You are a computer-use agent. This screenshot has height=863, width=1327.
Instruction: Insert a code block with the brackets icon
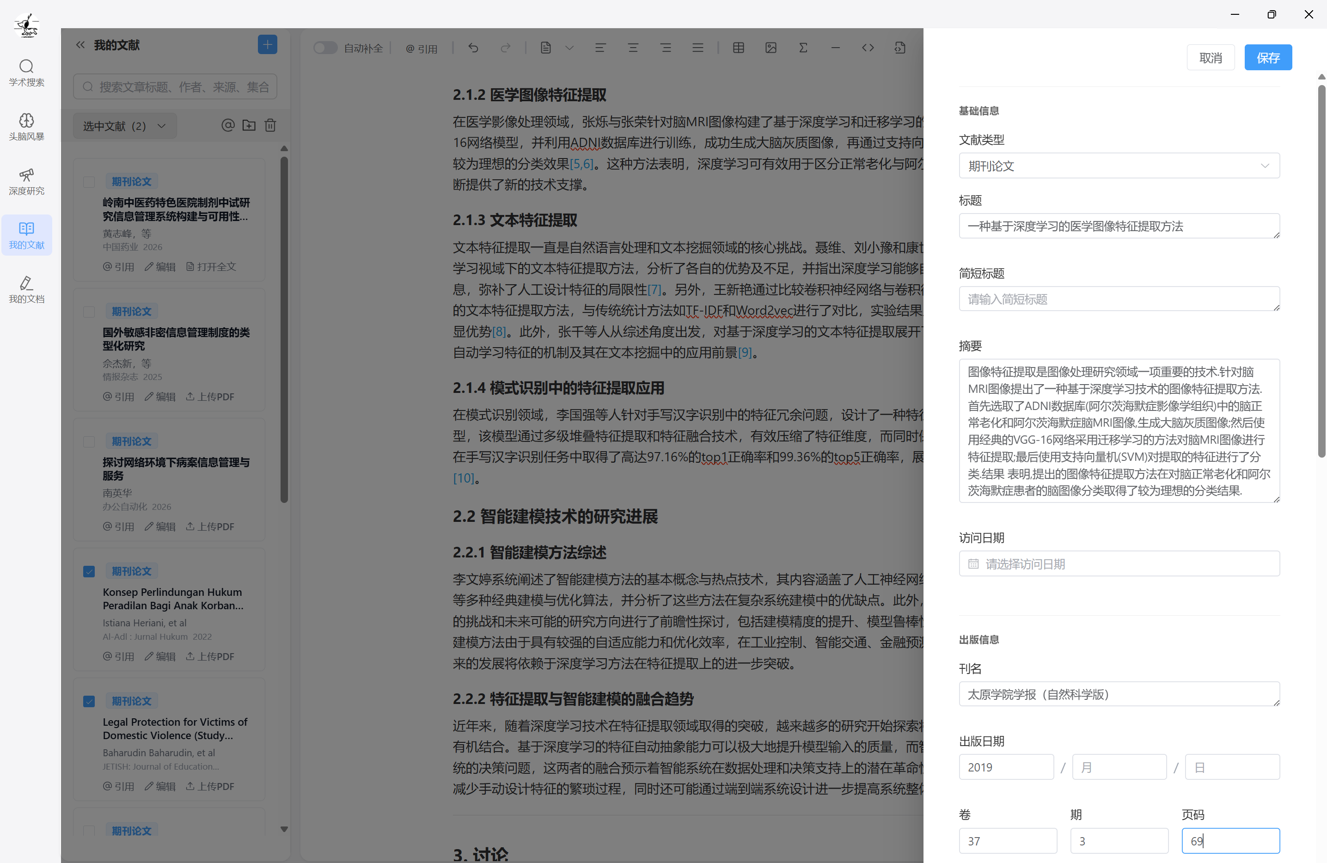click(x=868, y=48)
